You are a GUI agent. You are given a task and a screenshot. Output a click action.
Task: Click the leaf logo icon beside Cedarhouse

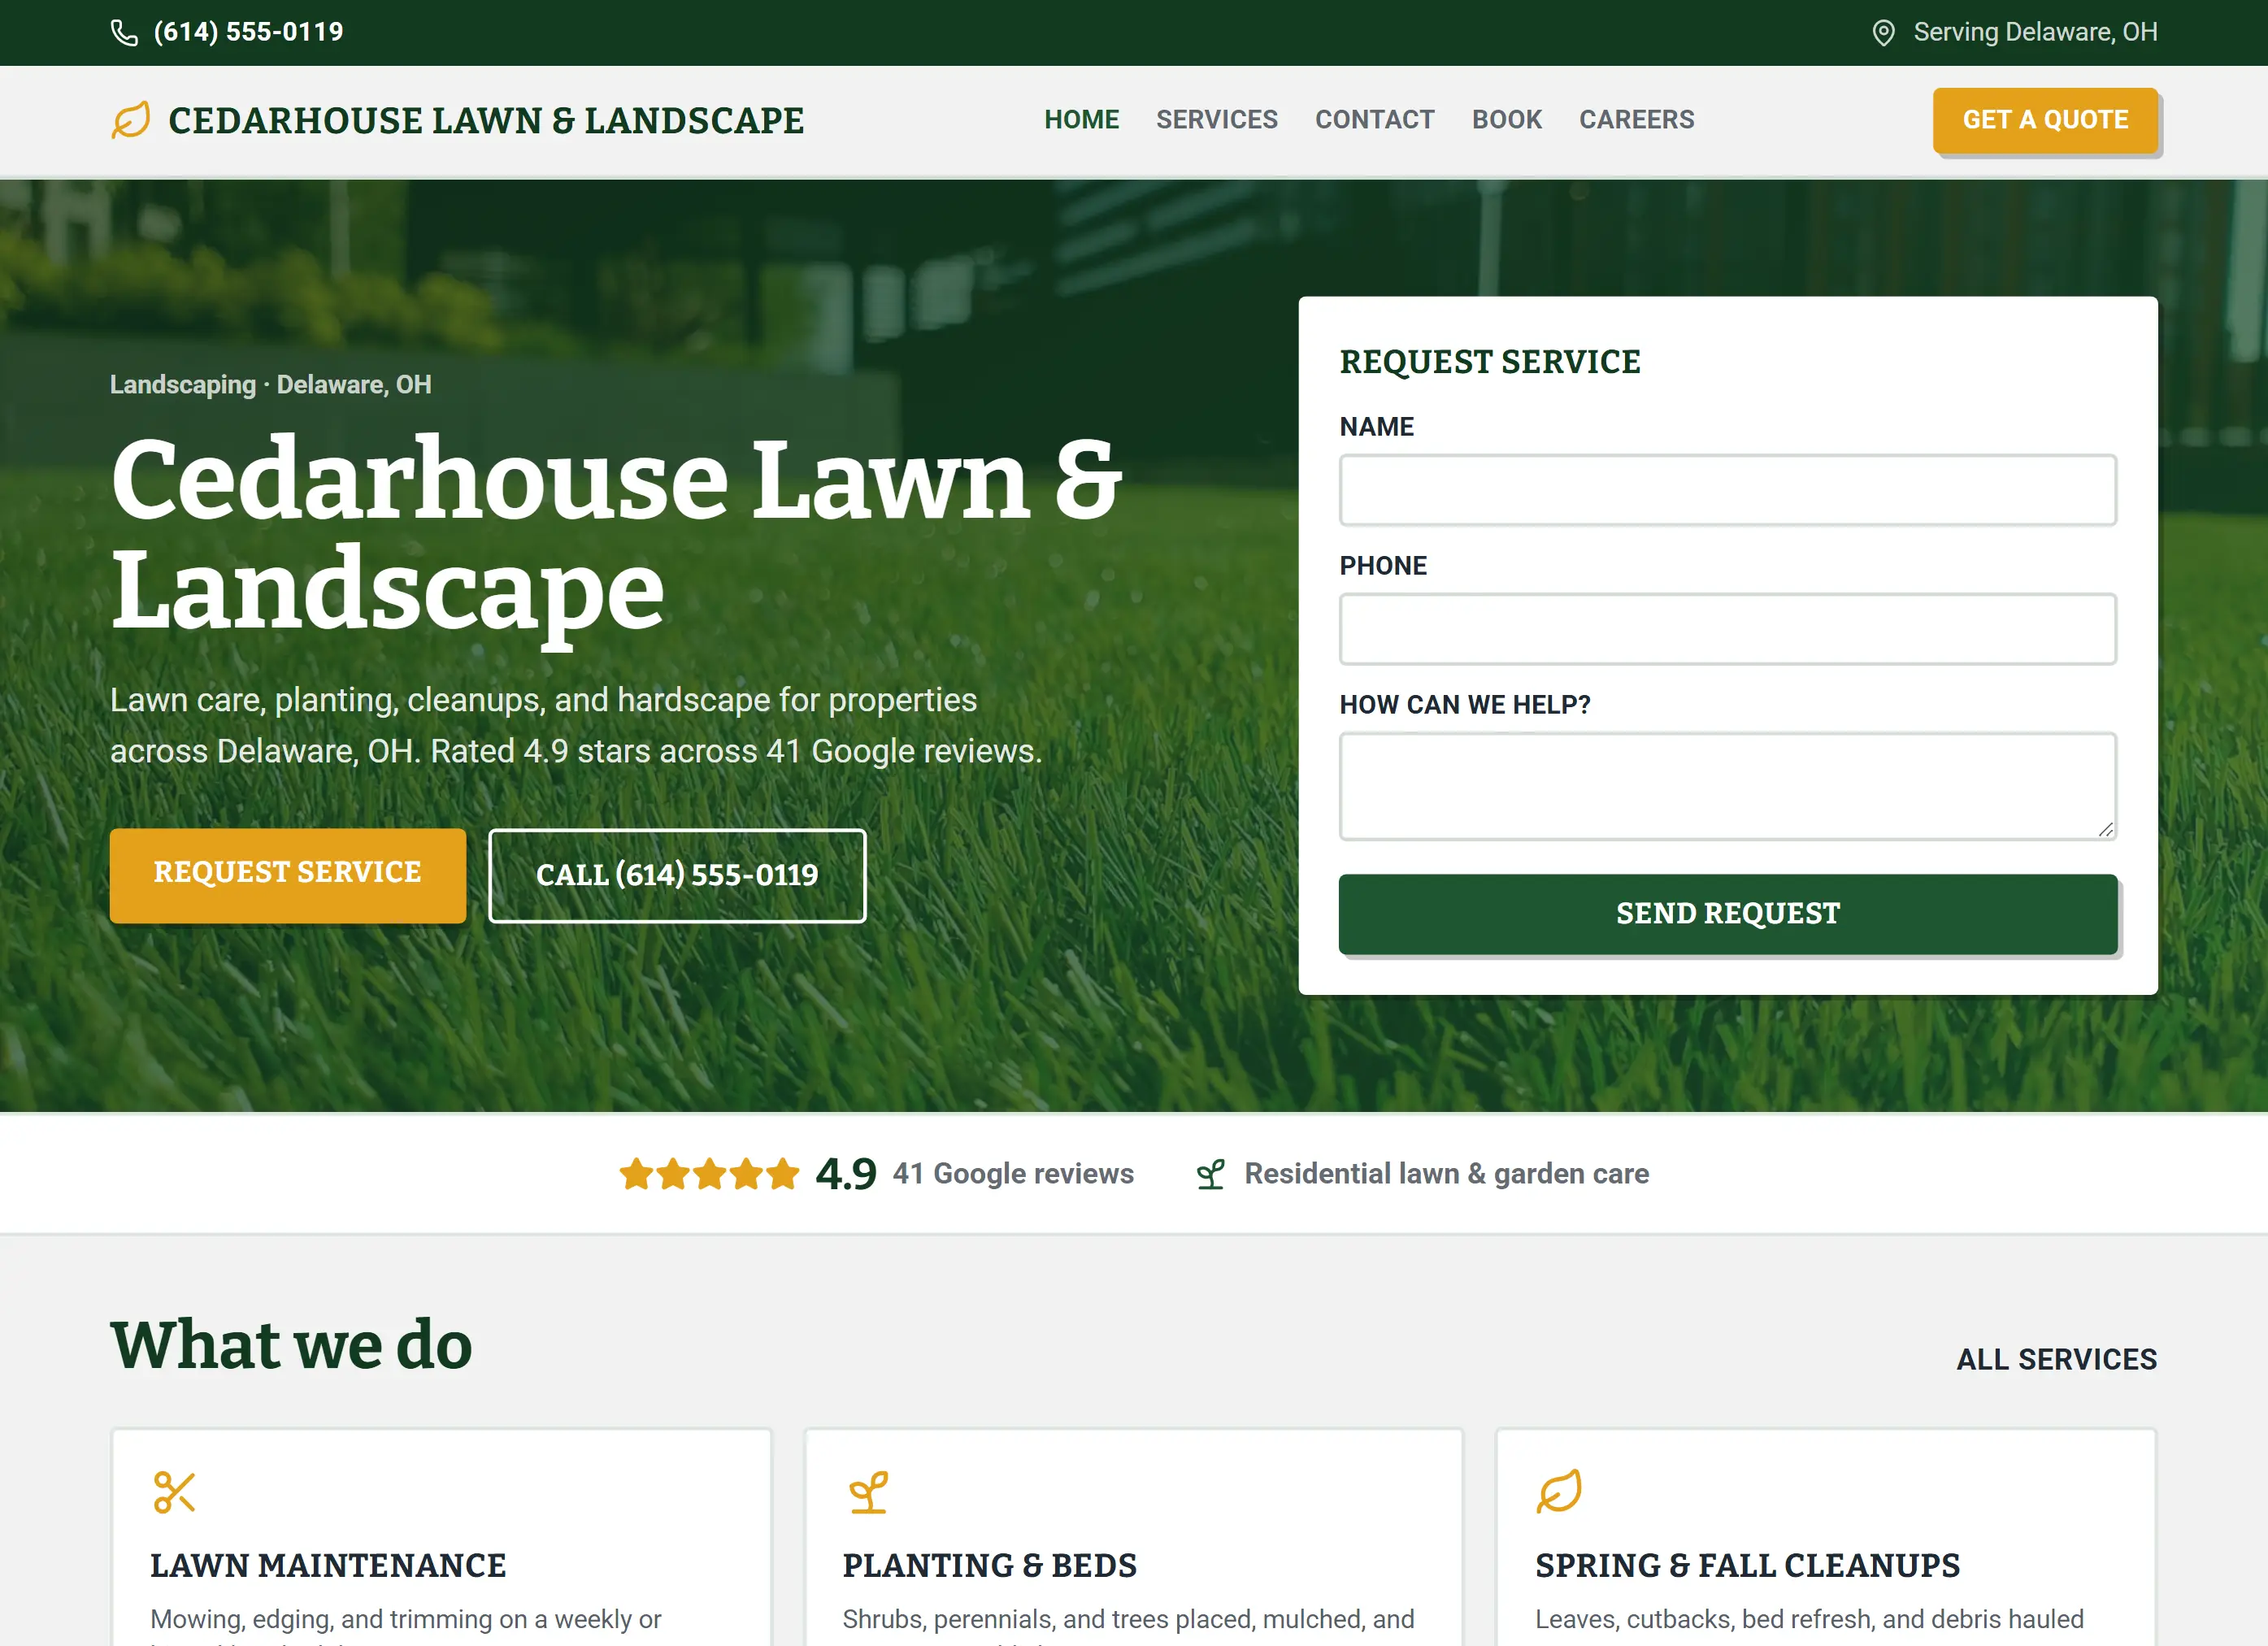pos(131,120)
